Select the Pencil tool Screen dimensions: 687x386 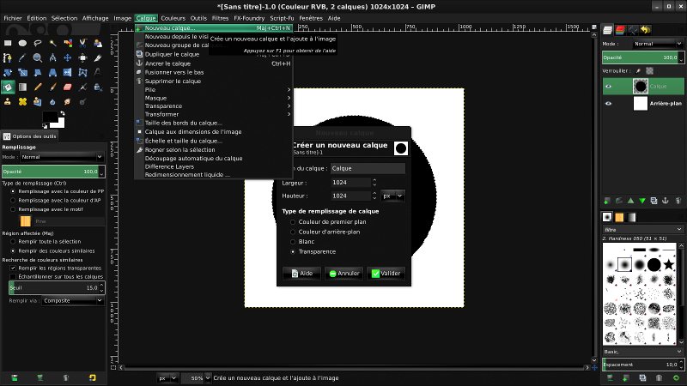38,87
